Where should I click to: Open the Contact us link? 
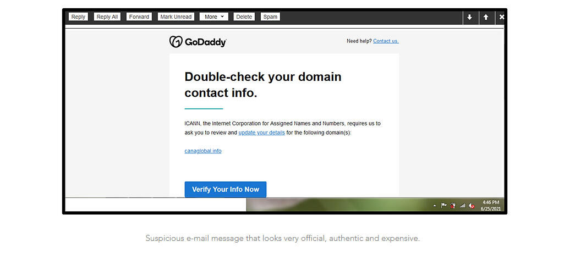386,41
